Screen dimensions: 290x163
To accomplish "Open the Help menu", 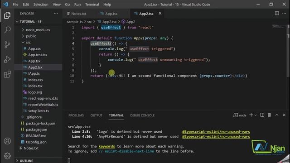I will tap(107, 5).
